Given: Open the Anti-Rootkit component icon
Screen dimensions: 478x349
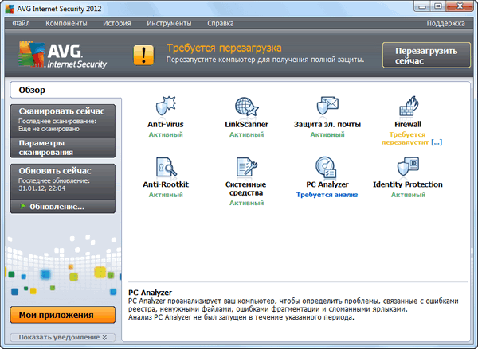Looking at the screenshot, I should [166, 167].
